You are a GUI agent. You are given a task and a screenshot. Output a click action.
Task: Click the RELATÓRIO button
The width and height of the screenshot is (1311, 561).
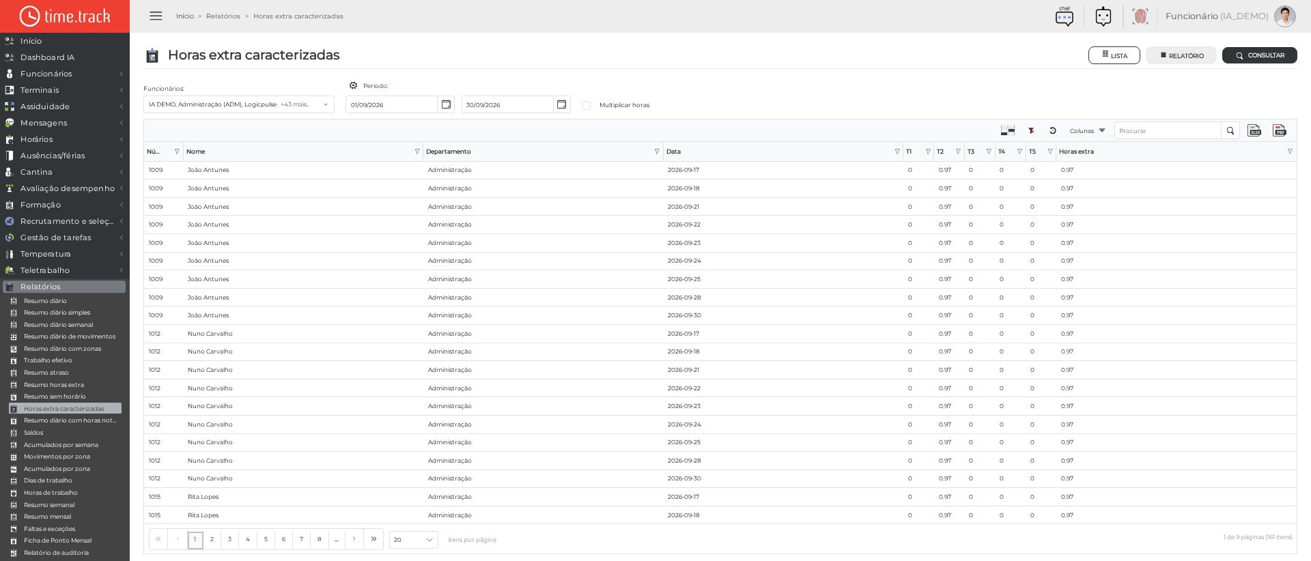1181,55
